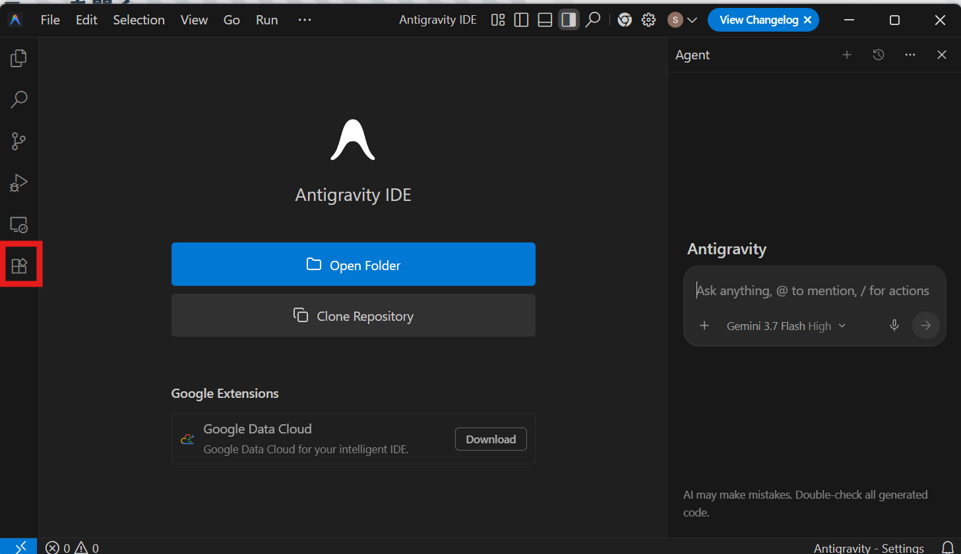Open problems: errors and warnings indicator

(x=73, y=547)
